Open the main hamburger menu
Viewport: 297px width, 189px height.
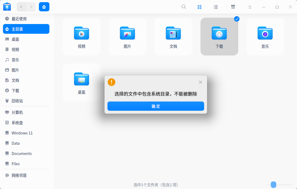[250, 7]
